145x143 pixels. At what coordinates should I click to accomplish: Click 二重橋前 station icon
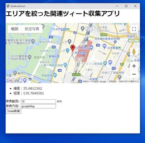coord(58,57)
